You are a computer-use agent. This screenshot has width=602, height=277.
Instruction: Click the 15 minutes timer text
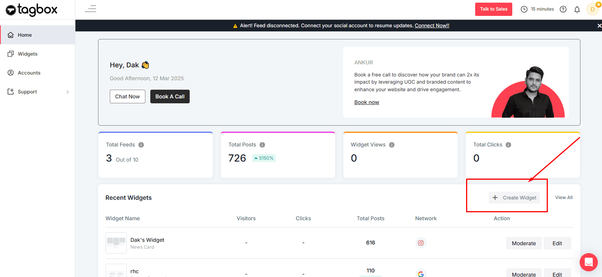(542, 9)
